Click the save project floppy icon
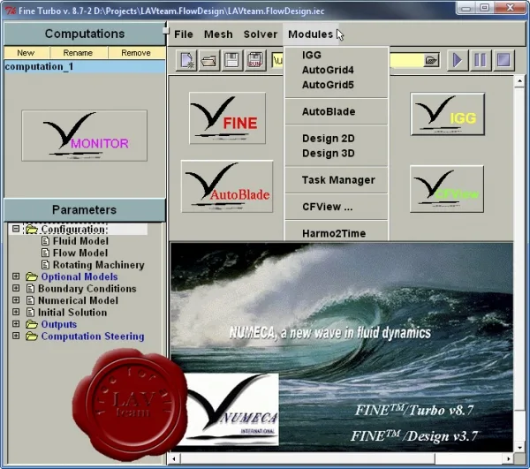530x469 pixels. click(231, 61)
